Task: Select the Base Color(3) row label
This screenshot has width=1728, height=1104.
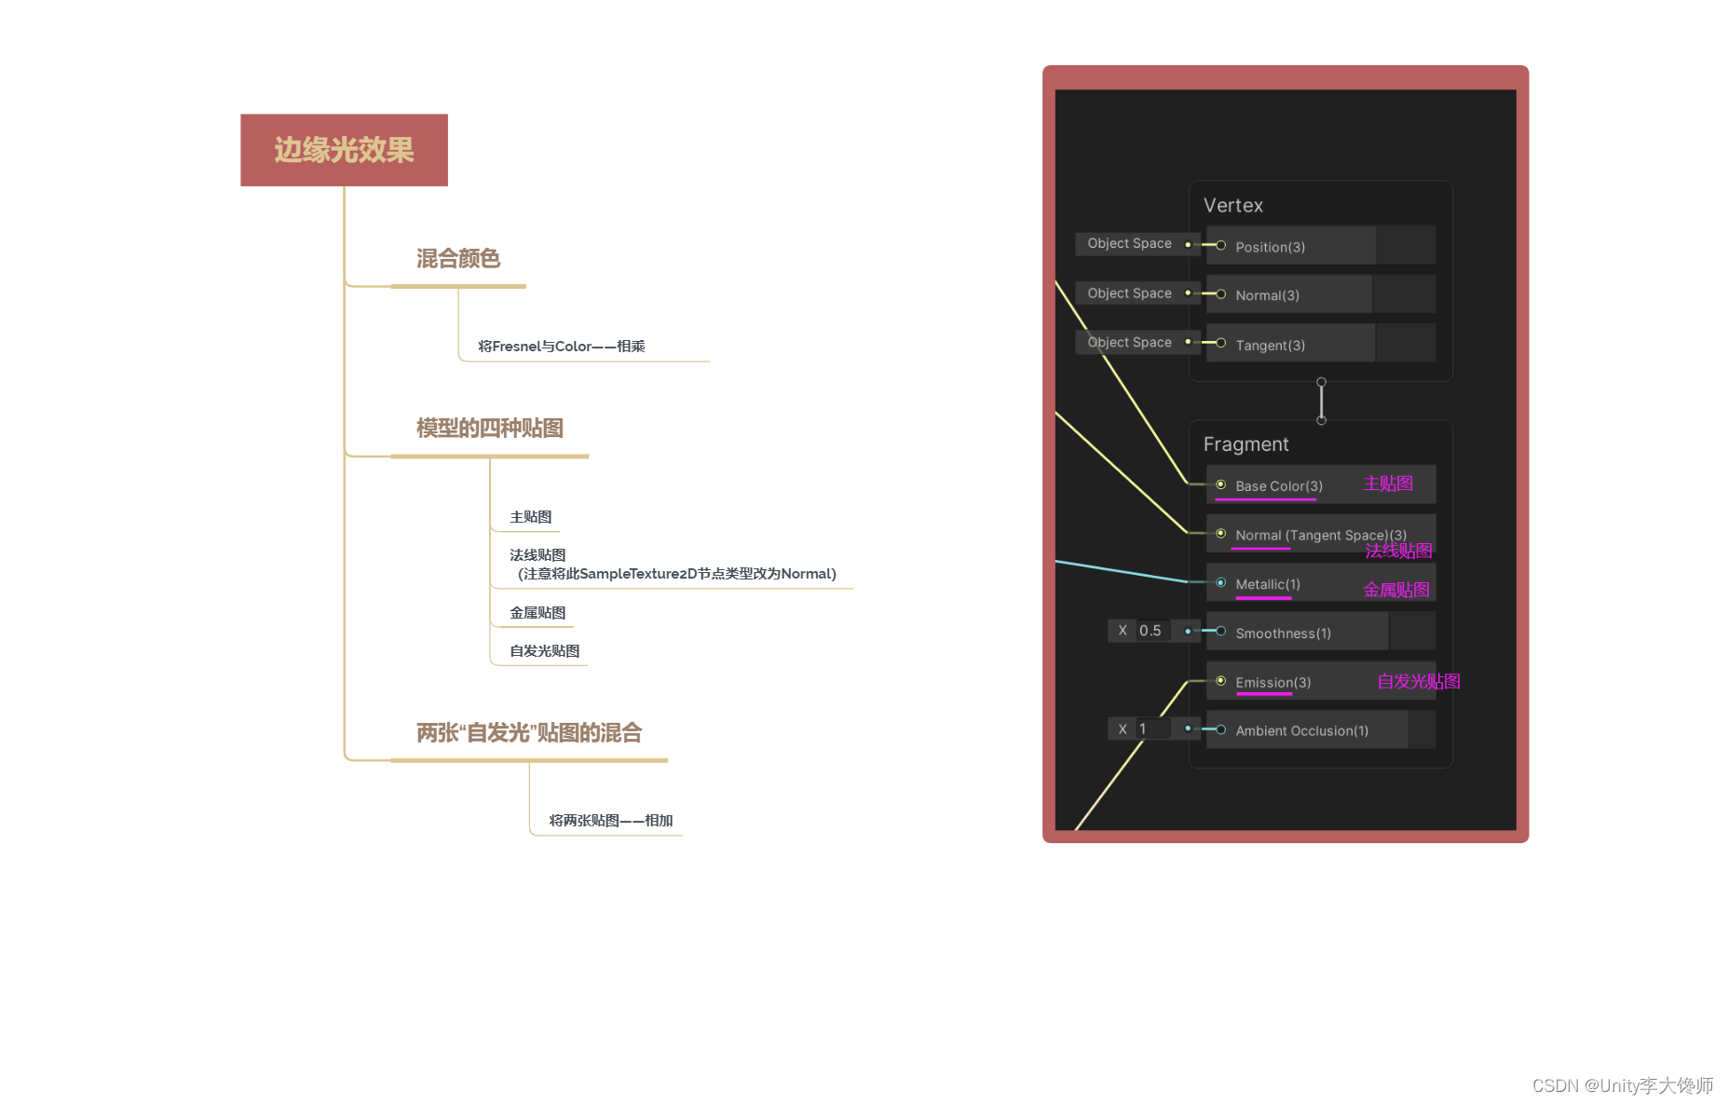Action: point(1279,486)
